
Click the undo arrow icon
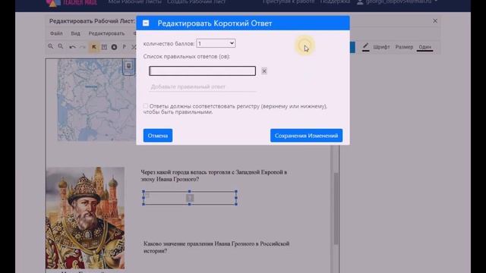tap(72, 47)
